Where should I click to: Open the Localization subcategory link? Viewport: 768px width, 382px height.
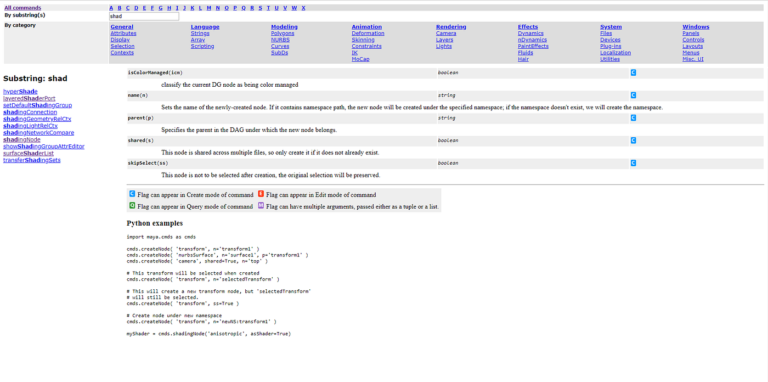(615, 53)
